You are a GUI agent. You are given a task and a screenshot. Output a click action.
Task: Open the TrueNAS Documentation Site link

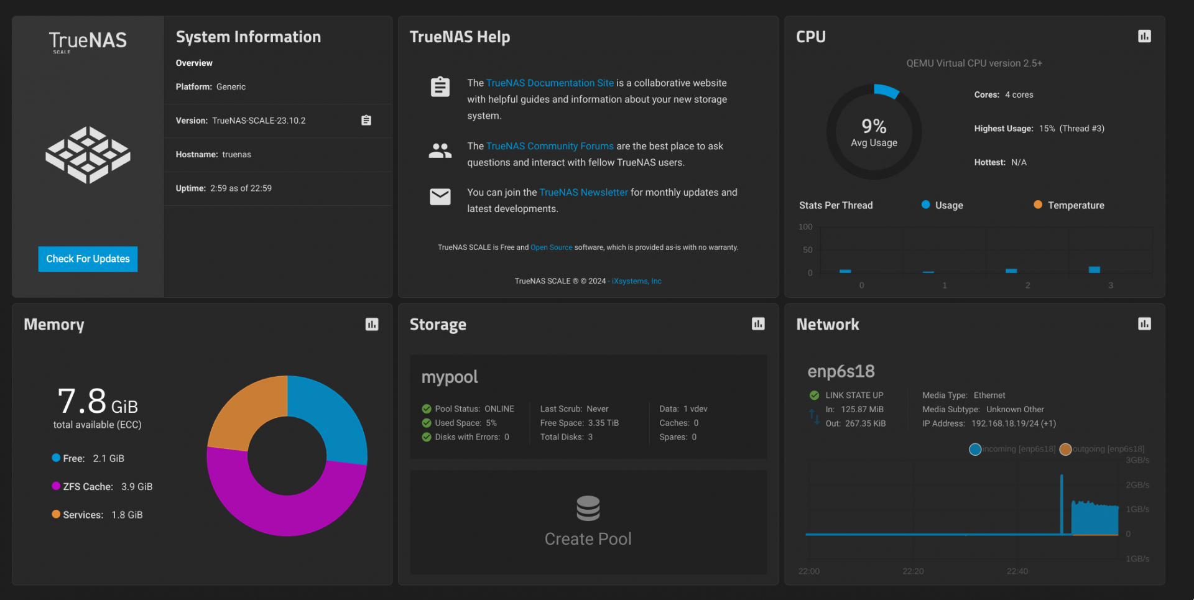point(550,83)
